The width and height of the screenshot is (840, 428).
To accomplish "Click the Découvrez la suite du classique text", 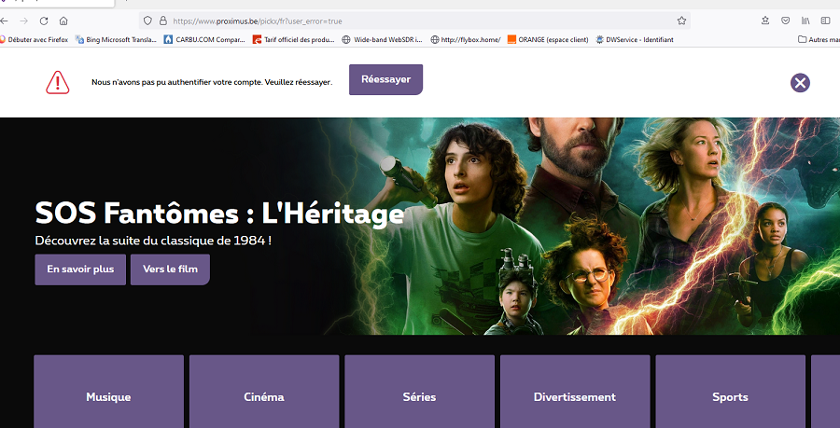I will click(x=153, y=241).
